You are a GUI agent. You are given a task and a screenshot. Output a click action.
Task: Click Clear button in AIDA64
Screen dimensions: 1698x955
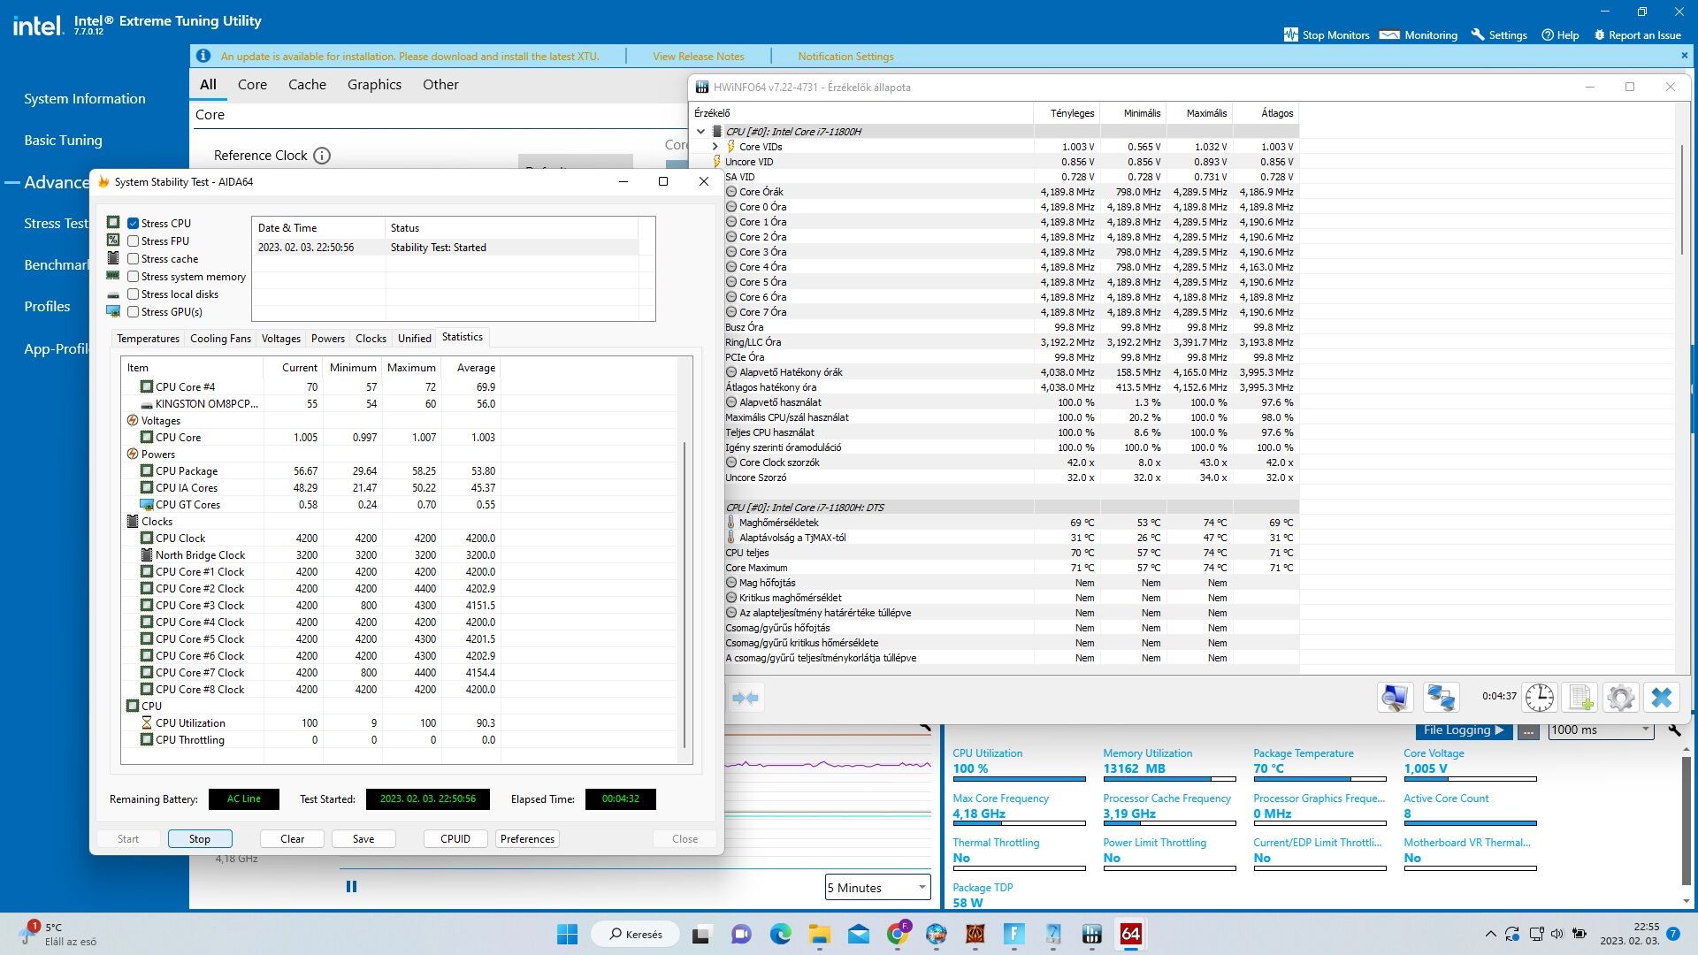point(292,839)
